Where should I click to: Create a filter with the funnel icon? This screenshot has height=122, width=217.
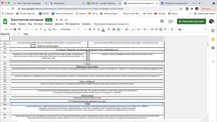click(165, 29)
